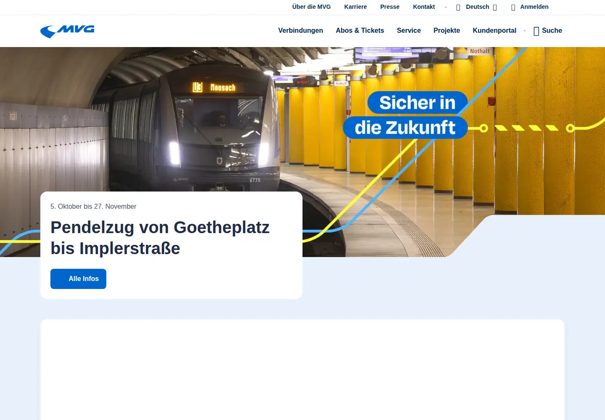
Task: Click the Anmelden login link
Action: click(534, 7)
